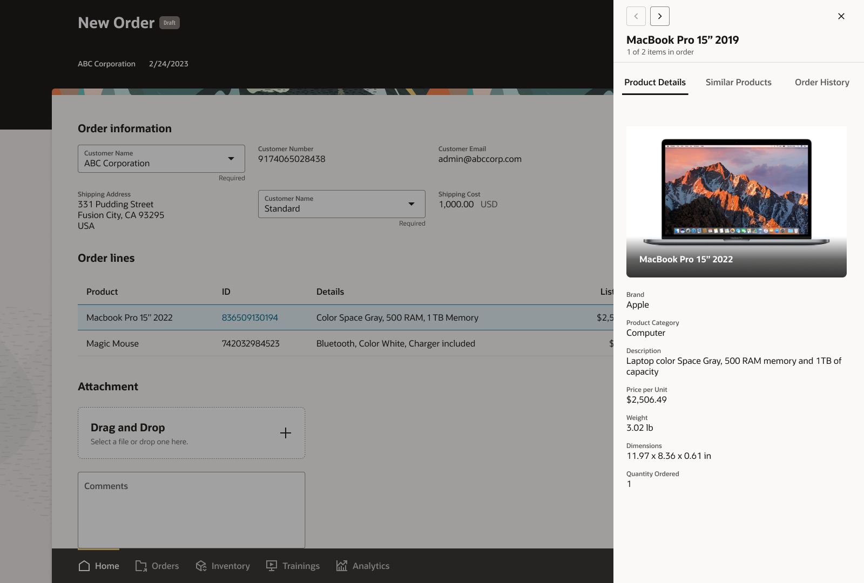Click the Product column header
This screenshot has width=864, height=583.
pyautogui.click(x=102, y=292)
